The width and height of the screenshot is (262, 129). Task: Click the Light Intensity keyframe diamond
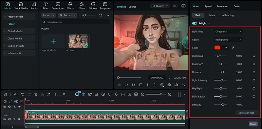tap(254, 80)
